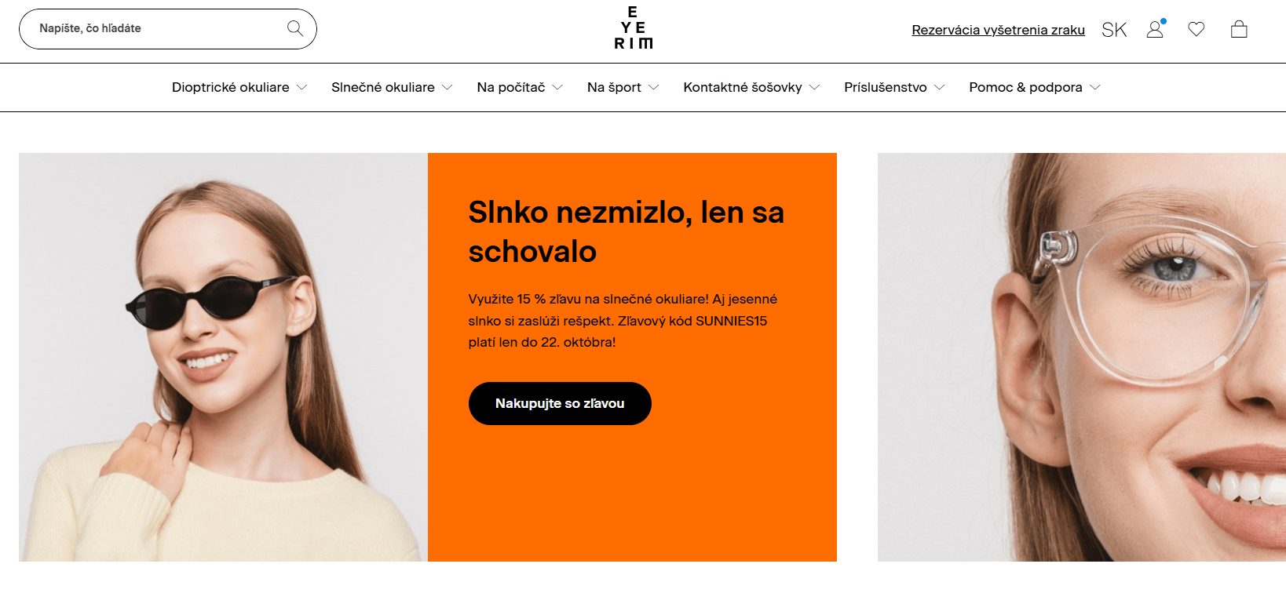The image size is (1286, 593).
Task: Open the wishlist heart icon
Action: tap(1196, 29)
